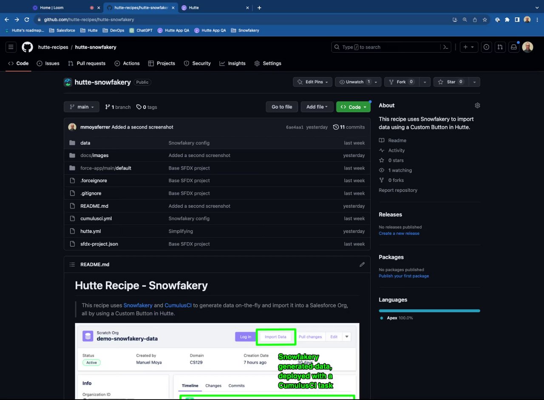This screenshot has width=544, height=400.
Task: Open the notifications inbox icon
Action: pyautogui.click(x=514, y=47)
